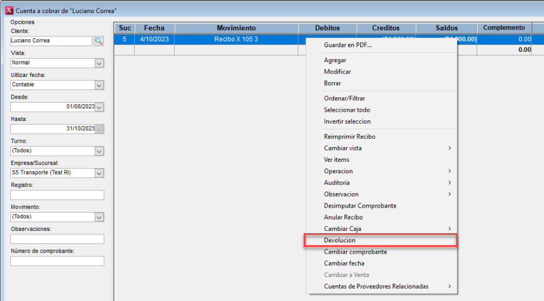Image resolution: width=544 pixels, height=301 pixels.
Task: Open the Cambiar vista submenu
Action: [x=342, y=148]
